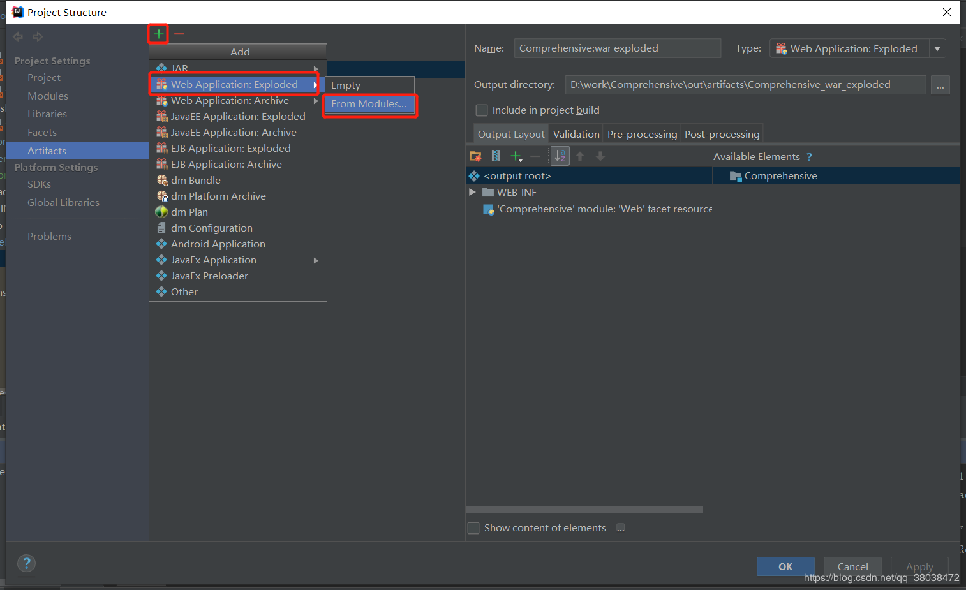The height and width of the screenshot is (590, 966).
Task: Open Libraries settings in sidebar
Action: click(x=47, y=114)
